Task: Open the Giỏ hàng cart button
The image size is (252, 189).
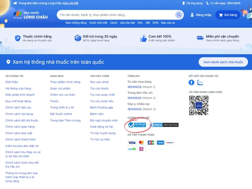Action: [228, 15]
